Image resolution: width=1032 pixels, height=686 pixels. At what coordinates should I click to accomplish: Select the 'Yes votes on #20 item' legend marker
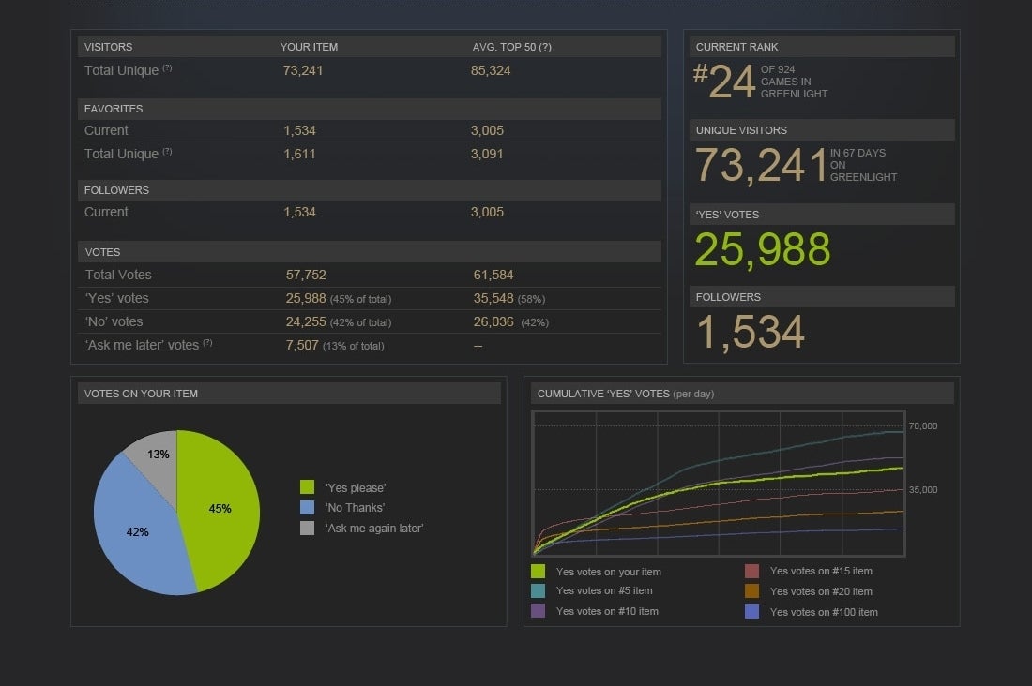click(x=753, y=590)
